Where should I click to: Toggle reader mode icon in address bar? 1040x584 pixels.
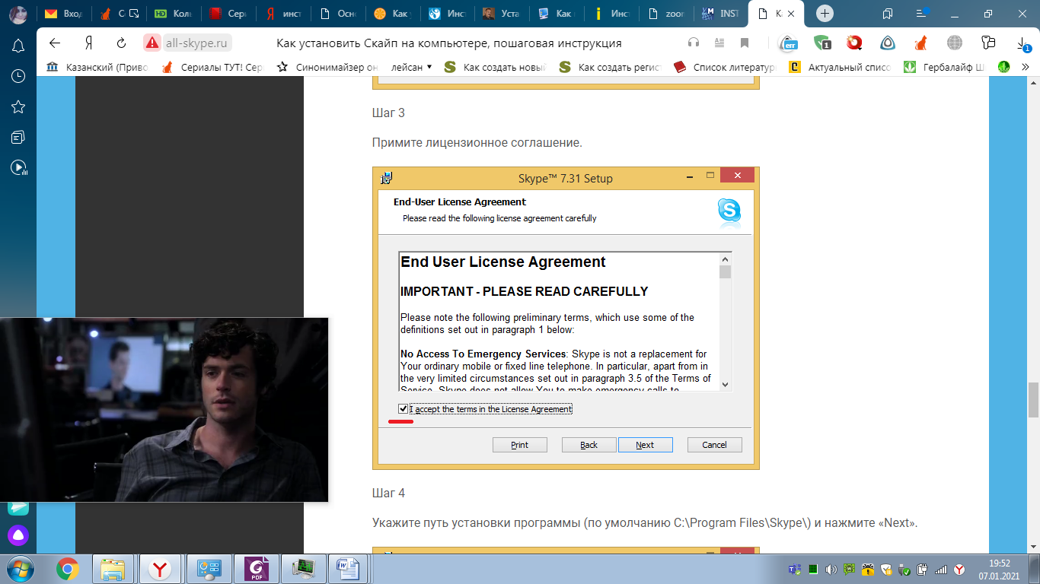tap(719, 43)
